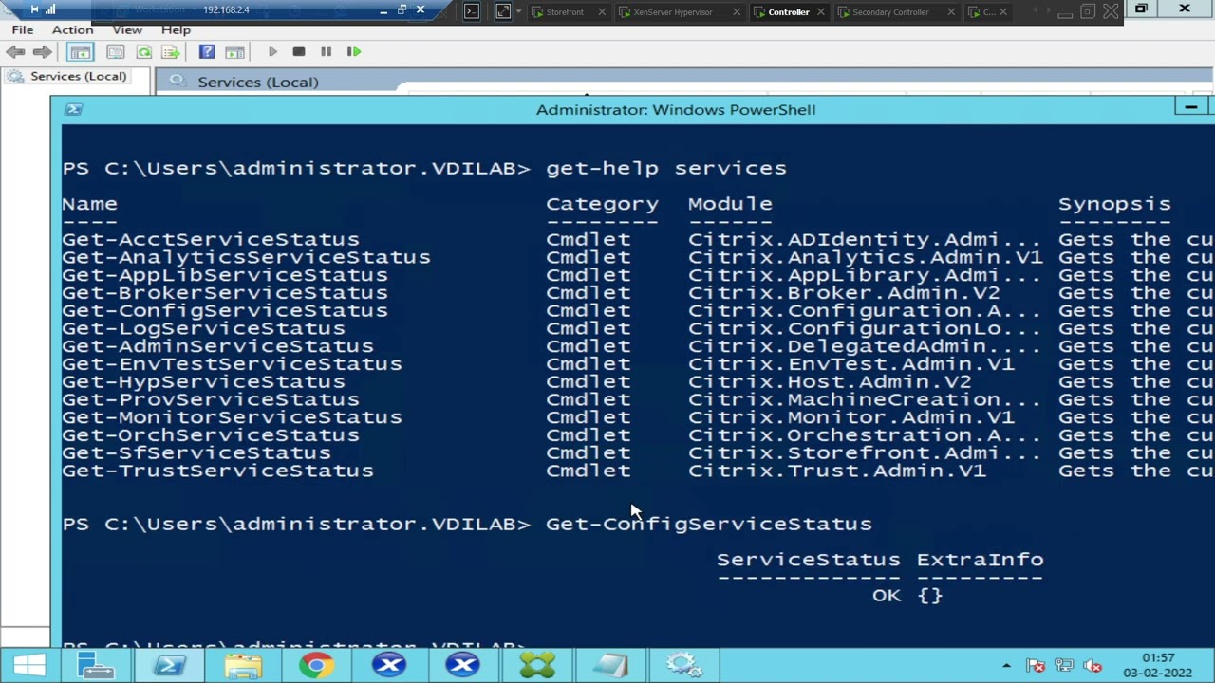
Task: Pause the selected service with pause icon
Action: 326,52
